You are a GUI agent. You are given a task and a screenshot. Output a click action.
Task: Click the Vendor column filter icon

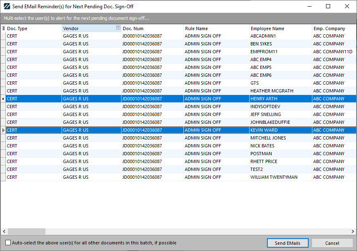pyautogui.click(x=118, y=28)
